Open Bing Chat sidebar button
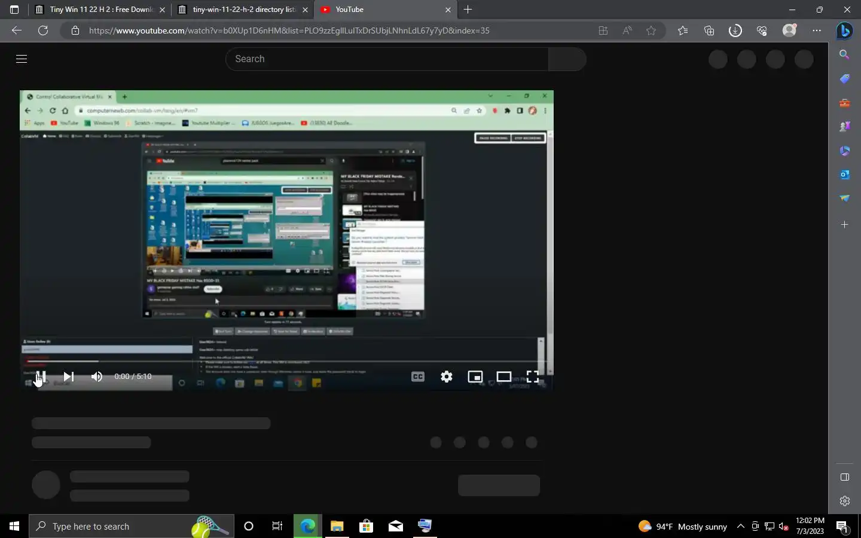The image size is (861, 538). tap(844, 30)
